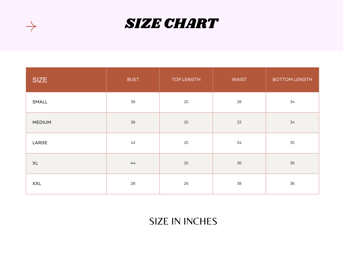Click the TOP LENGTH column header
343x257 pixels.
186,80
